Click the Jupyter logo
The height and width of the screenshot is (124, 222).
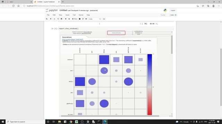coord(52,10)
